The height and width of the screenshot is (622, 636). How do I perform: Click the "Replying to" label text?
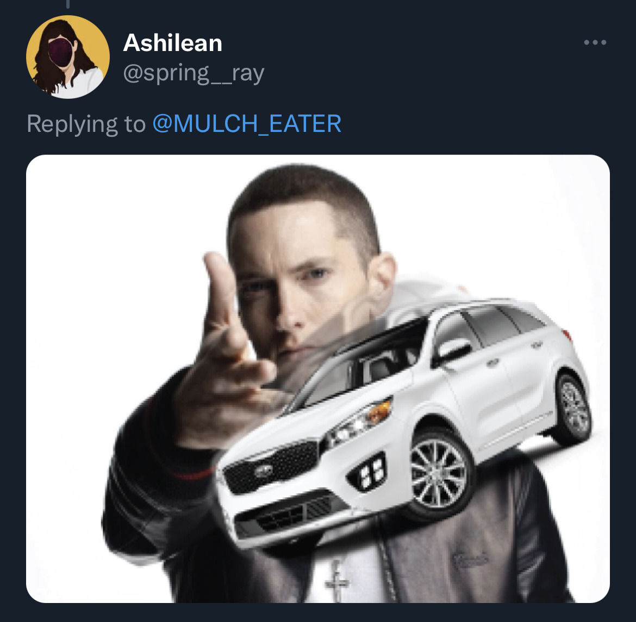point(86,124)
